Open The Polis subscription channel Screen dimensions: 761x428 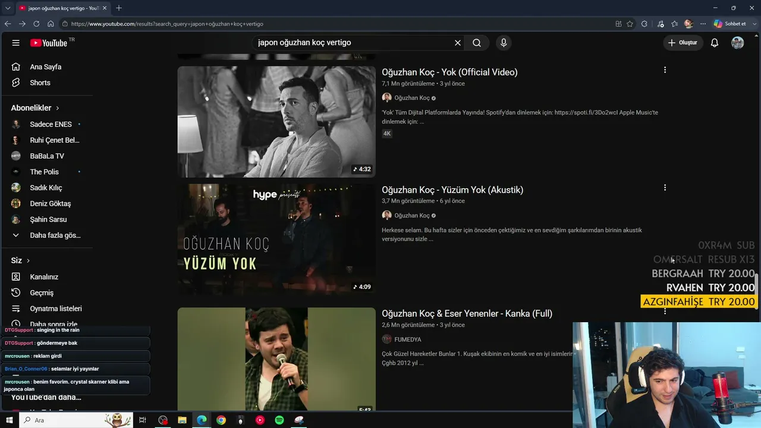[46, 172]
